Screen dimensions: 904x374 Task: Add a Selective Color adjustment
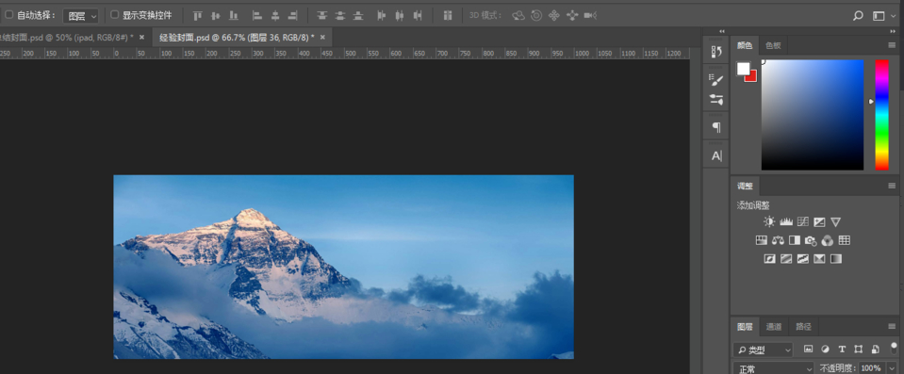tap(819, 259)
